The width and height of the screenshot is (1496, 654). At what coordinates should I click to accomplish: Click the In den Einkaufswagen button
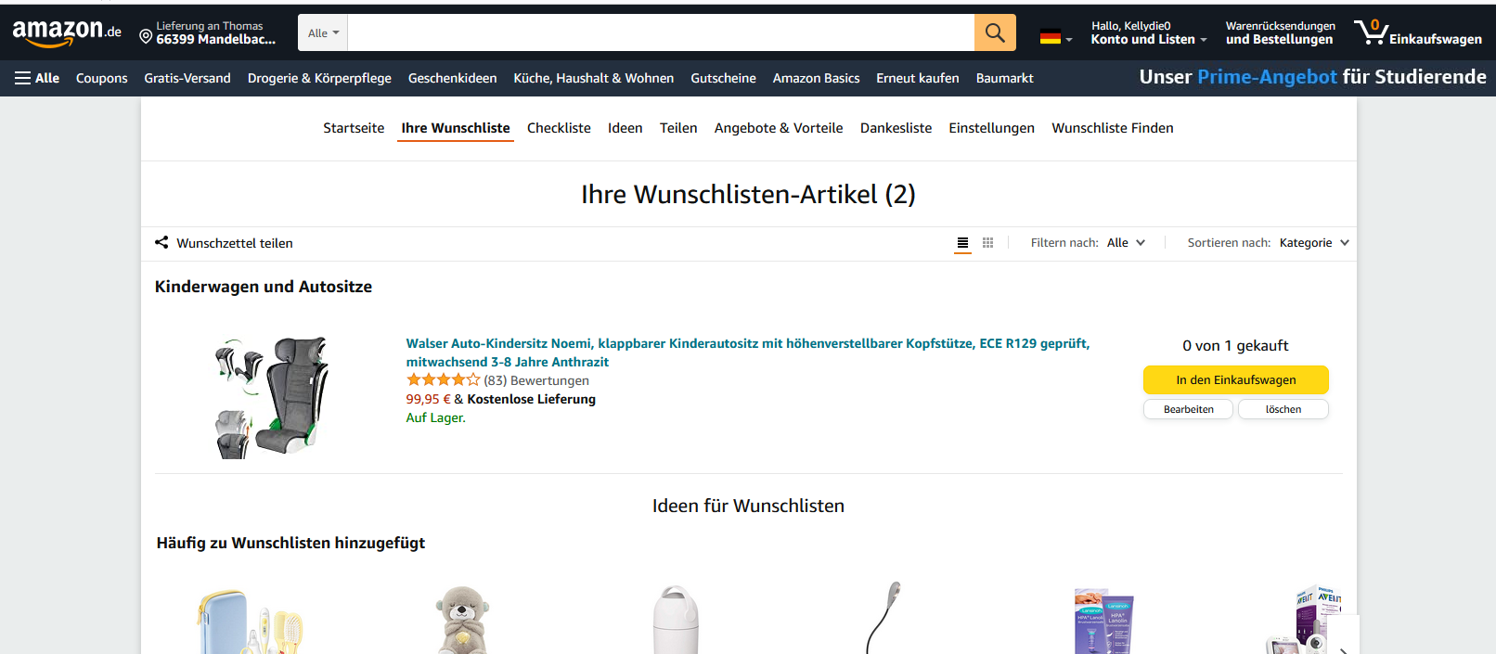(1236, 379)
